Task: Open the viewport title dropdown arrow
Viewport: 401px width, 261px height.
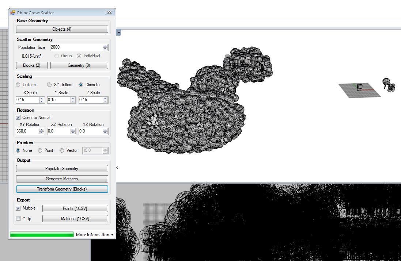Action: (x=119, y=33)
